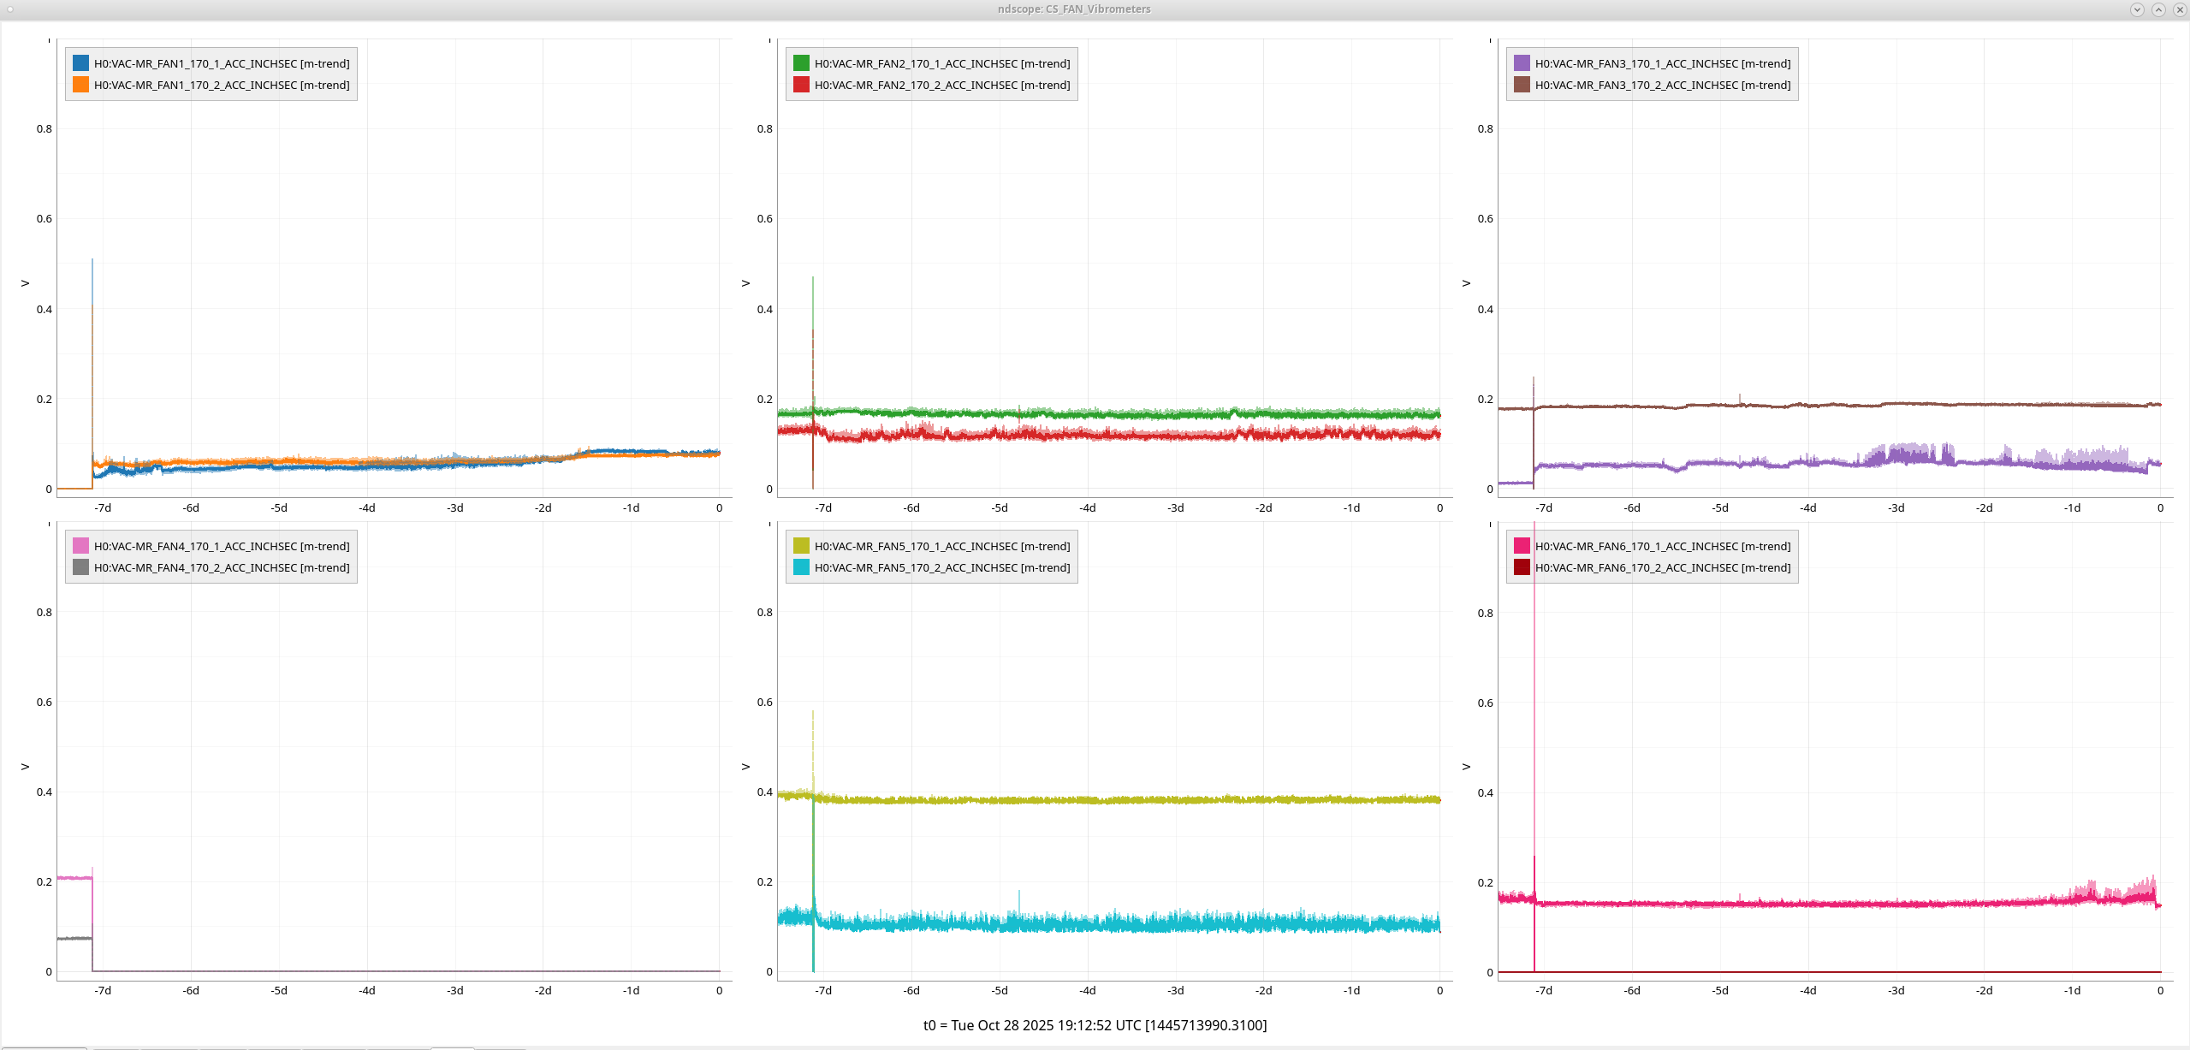This screenshot has width=2190, height=1050.
Task: Click the orange FAN1_170_2 legend swatch
Action: click(80, 85)
